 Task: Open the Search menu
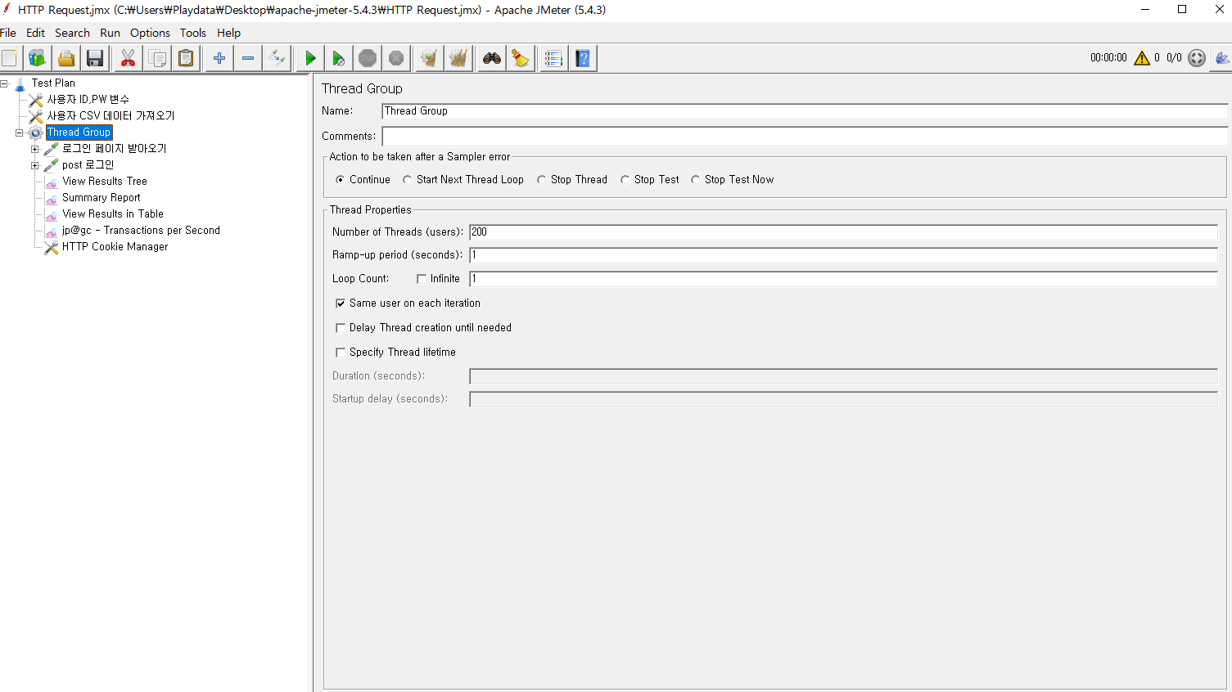[72, 33]
